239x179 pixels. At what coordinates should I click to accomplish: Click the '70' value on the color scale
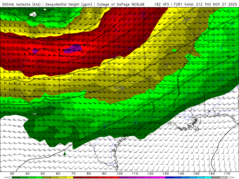point(73,174)
